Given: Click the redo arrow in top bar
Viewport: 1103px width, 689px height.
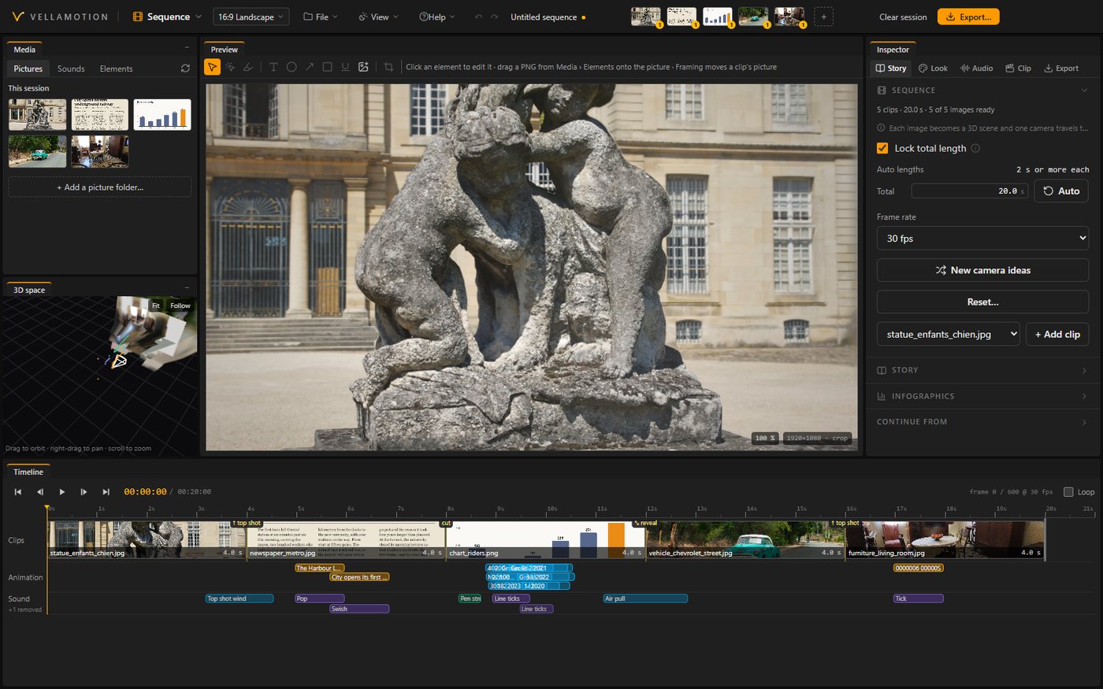Looking at the screenshot, I should pos(494,17).
